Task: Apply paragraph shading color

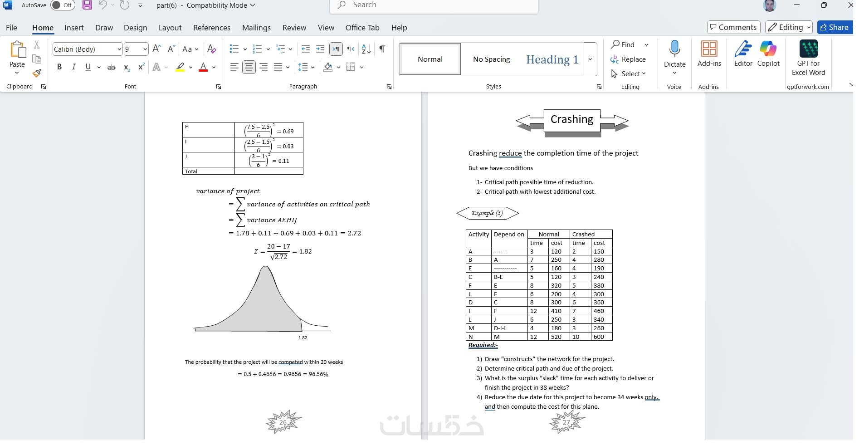Action: (x=328, y=67)
